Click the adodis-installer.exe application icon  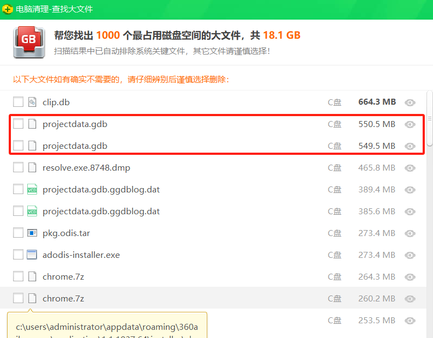(32, 255)
